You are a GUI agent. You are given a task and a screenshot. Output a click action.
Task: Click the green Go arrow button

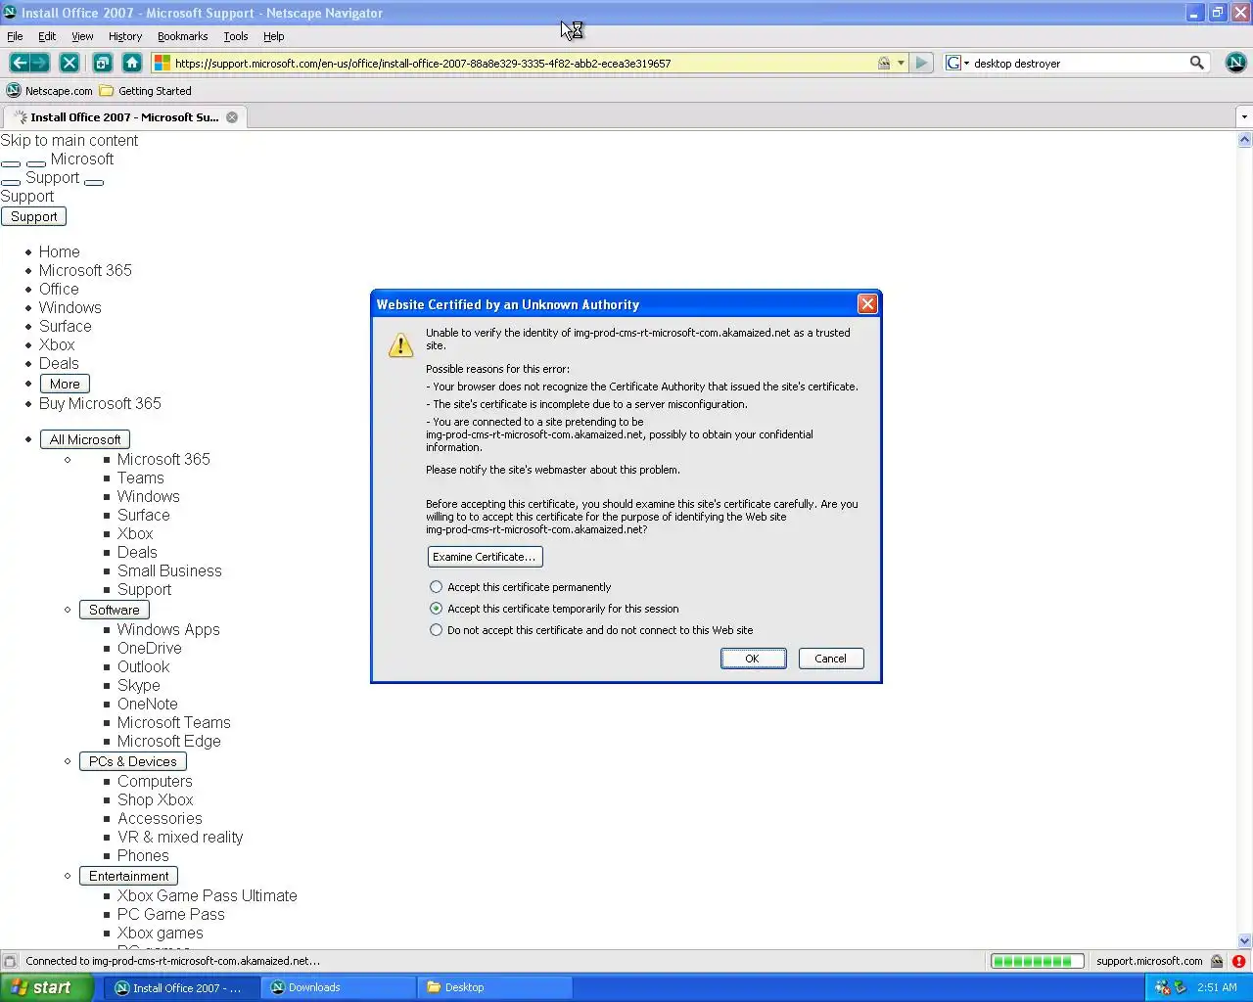coord(921,63)
